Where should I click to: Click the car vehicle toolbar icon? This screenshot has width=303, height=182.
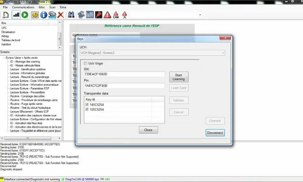[x=52, y=15]
